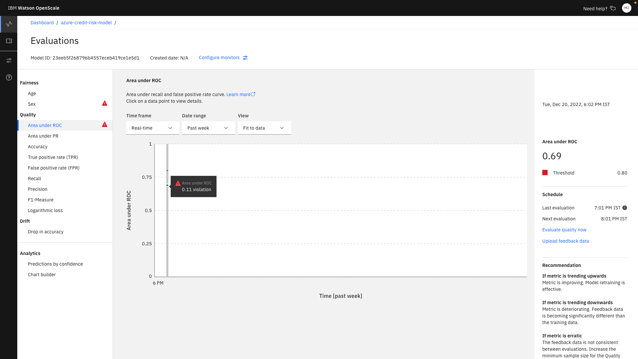Go to Dashboard breadcrumb
The height and width of the screenshot is (359, 638).
[x=42, y=23]
